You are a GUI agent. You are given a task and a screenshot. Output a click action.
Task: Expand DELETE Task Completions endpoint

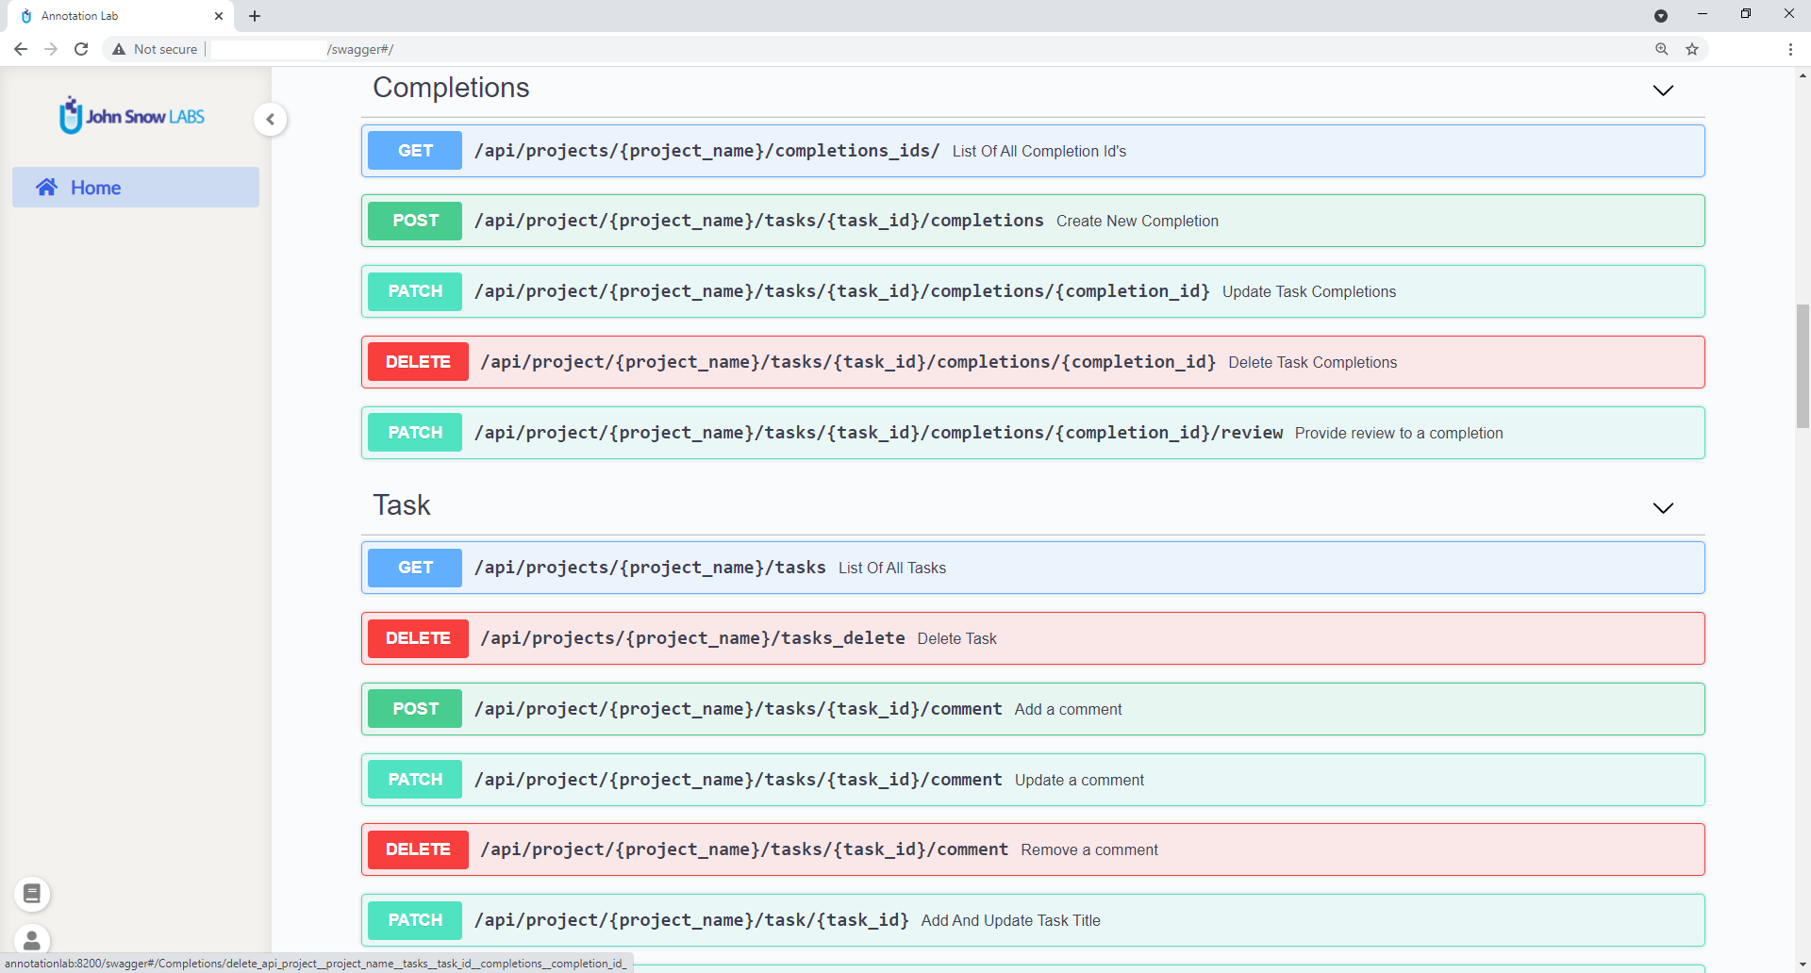(x=1033, y=362)
